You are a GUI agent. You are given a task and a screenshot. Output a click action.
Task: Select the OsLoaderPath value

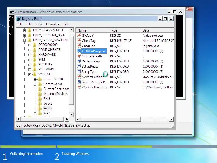click(x=92, y=56)
